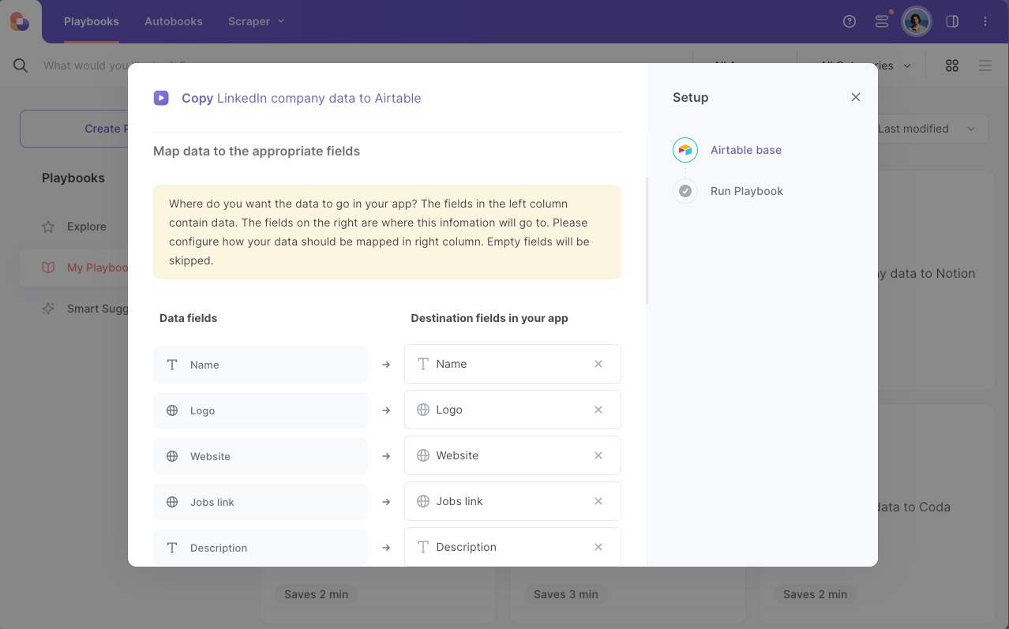Click the Destination fields in your app label

pos(489,318)
